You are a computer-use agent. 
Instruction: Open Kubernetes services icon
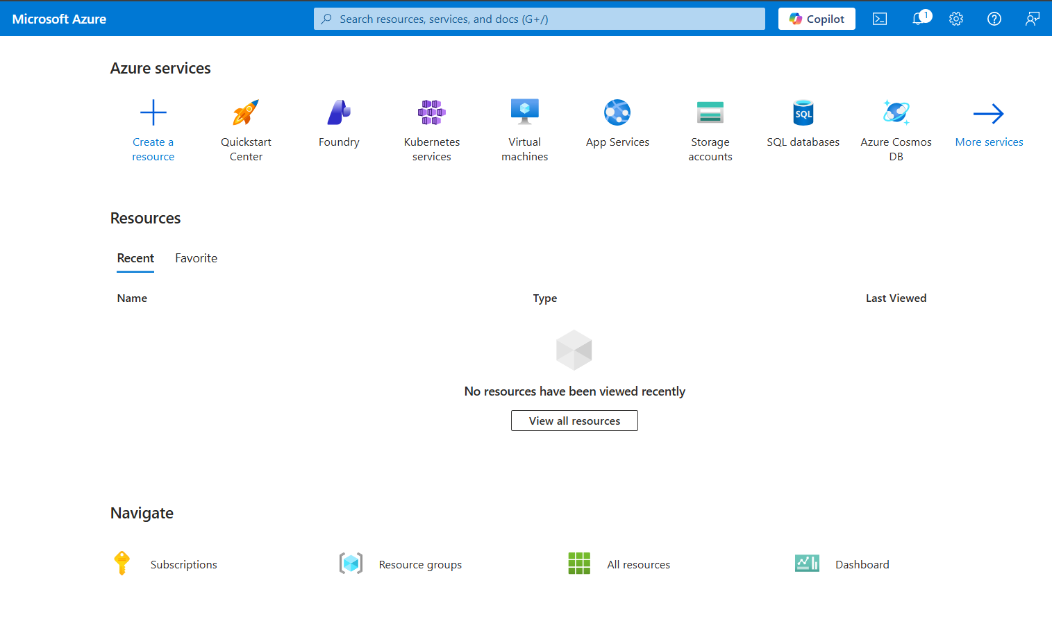tap(432, 112)
